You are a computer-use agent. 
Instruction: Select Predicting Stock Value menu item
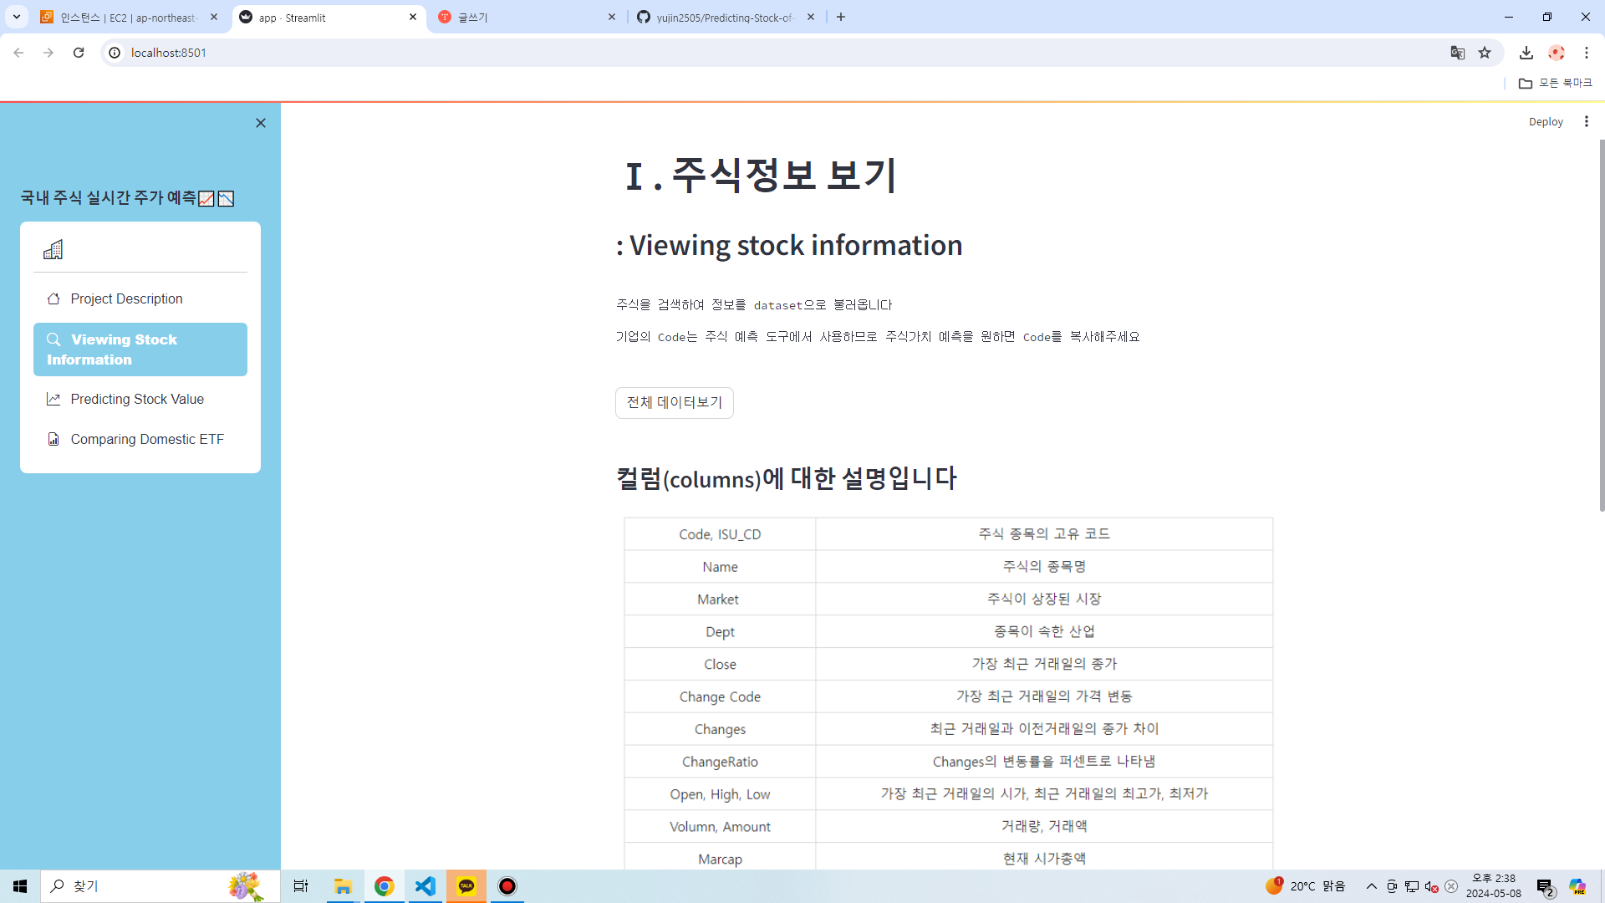click(137, 399)
